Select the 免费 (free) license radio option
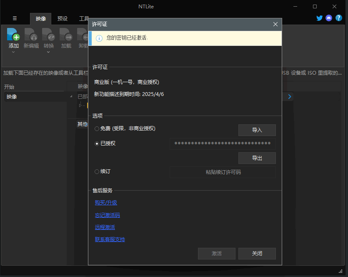The height and width of the screenshot is (277, 348). point(97,129)
